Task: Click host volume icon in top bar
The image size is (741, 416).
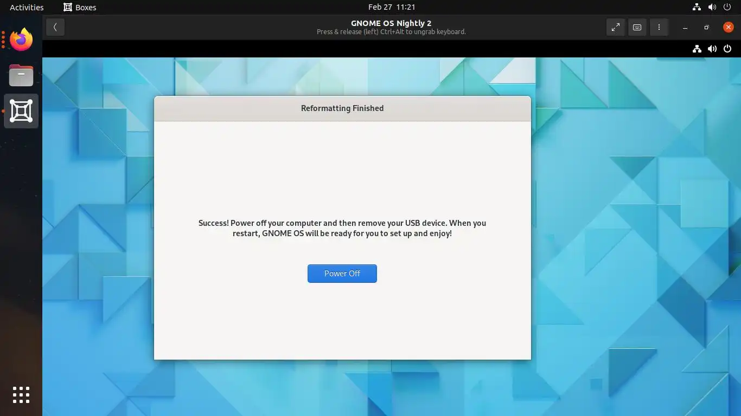Action: (x=712, y=7)
